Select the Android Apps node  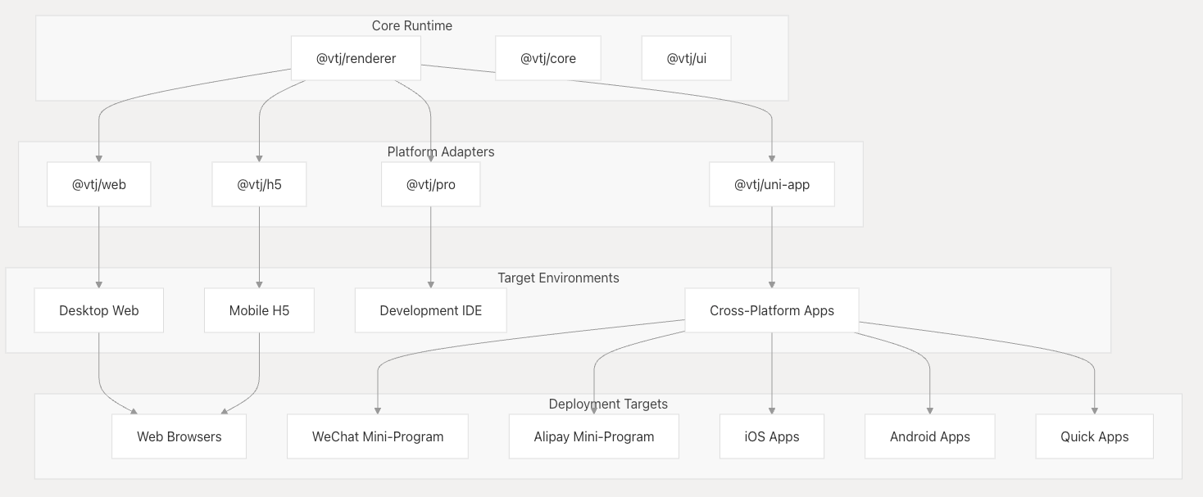coord(930,436)
